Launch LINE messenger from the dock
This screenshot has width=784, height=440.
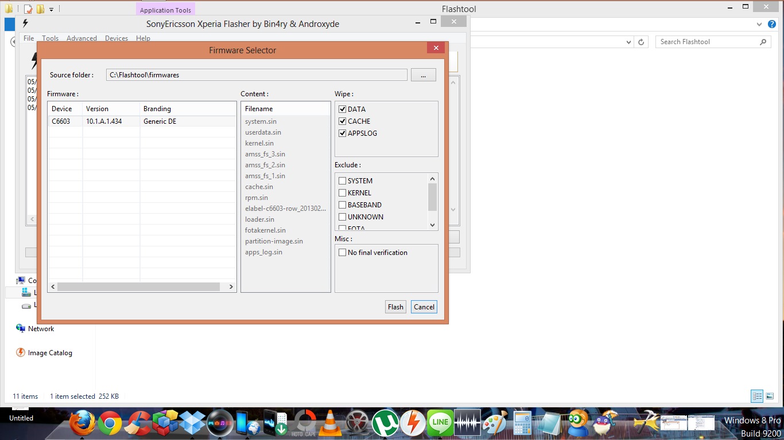440,423
